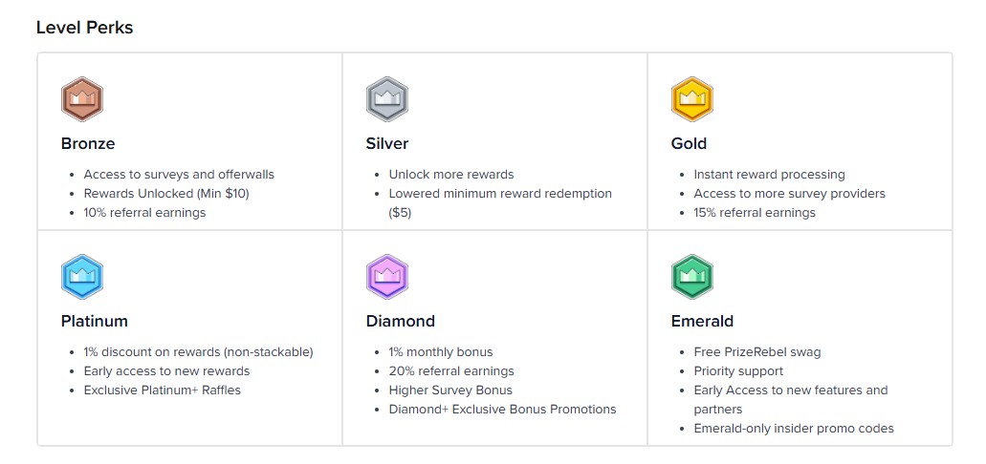This screenshot has height=464, width=986.
Task: Click the Emerald crown badge icon
Action: click(691, 277)
